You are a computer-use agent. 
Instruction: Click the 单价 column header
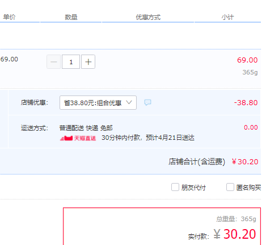point(9,17)
